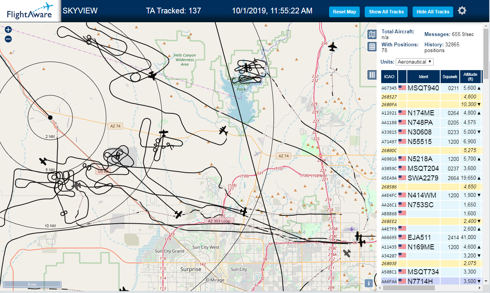Select ICAO 268586 row

pos(431,187)
